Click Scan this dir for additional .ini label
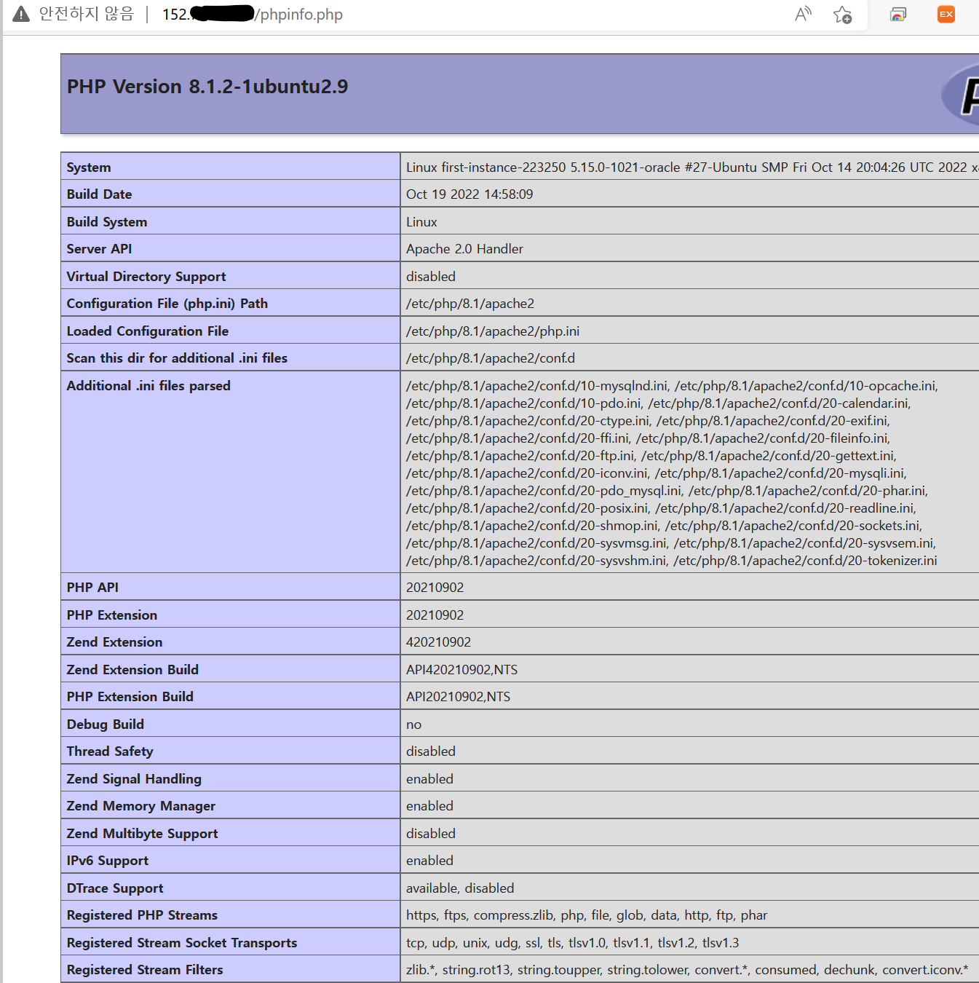 tap(177, 358)
